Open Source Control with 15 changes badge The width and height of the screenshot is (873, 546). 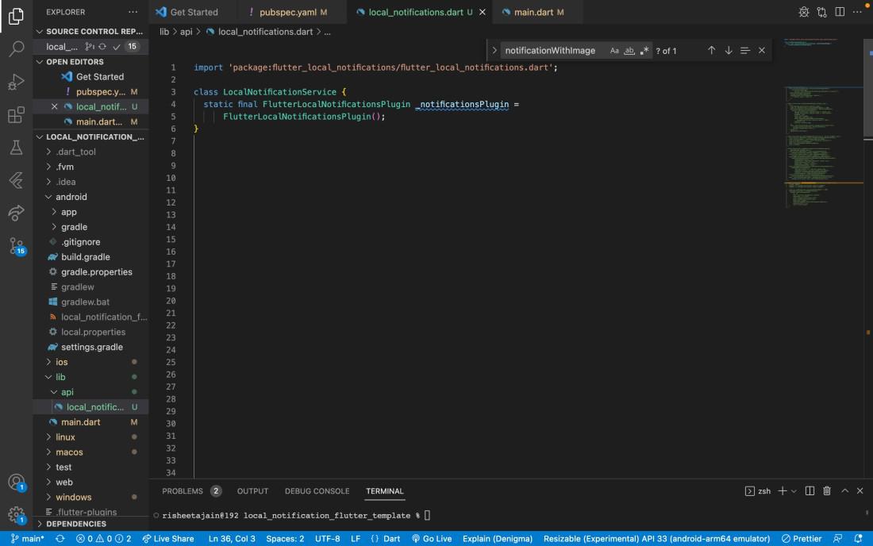click(x=16, y=246)
